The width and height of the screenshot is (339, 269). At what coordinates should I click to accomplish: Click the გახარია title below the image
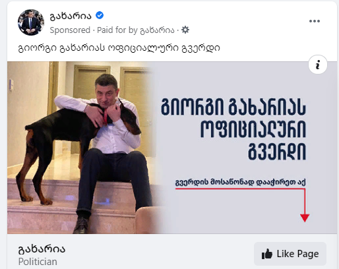click(42, 249)
